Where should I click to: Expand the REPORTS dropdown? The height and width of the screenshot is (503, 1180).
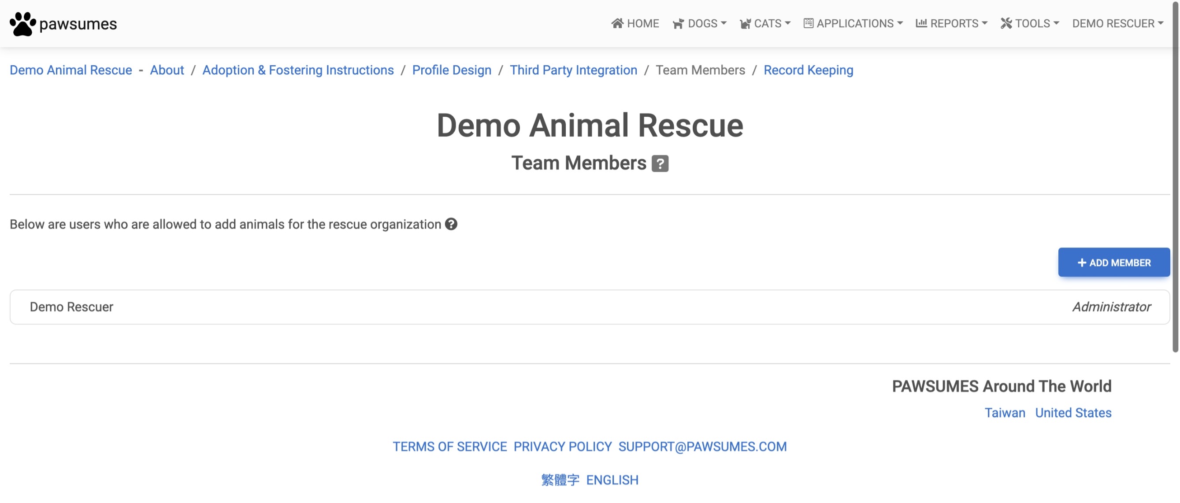pyautogui.click(x=956, y=23)
